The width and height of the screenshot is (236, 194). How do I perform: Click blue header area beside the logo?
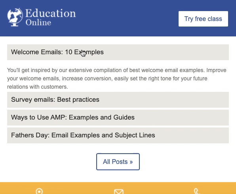tap(128, 18)
